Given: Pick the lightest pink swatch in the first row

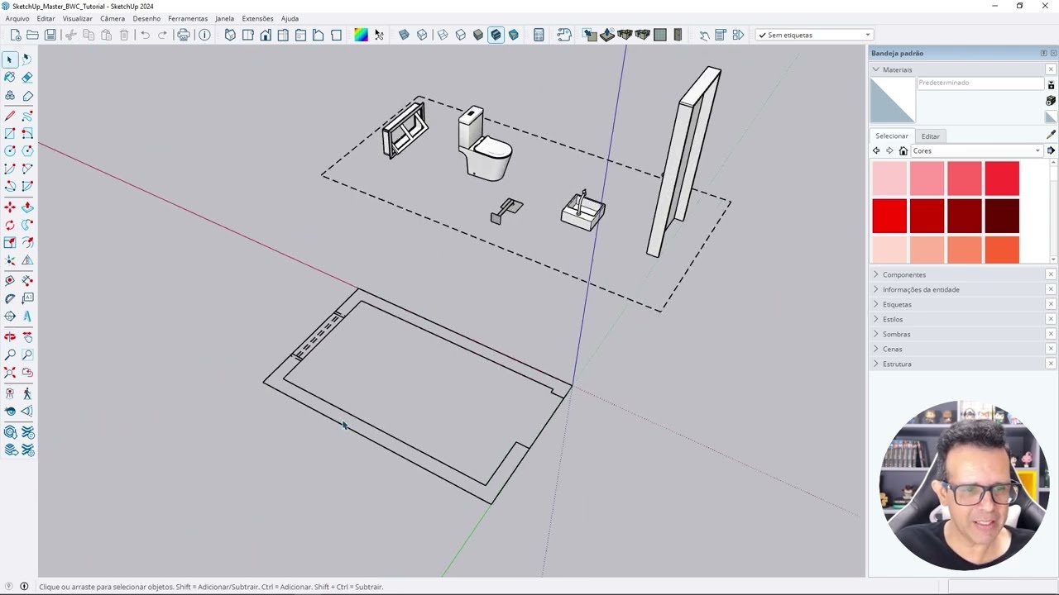Looking at the screenshot, I should tap(889, 178).
